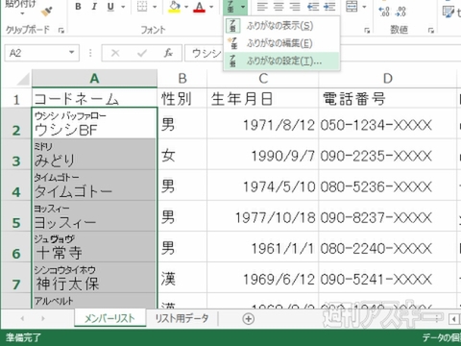Screen dimensions: 461x346
Task: Toggle Underline formatting
Action: (110, 7)
